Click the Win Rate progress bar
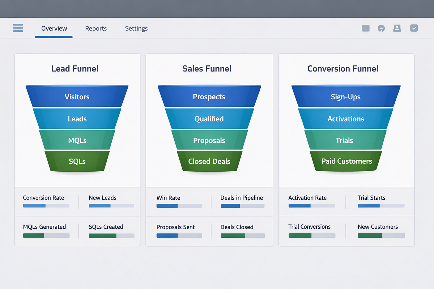The width and height of the screenshot is (434, 289). pyautogui.click(x=179, y=206)
